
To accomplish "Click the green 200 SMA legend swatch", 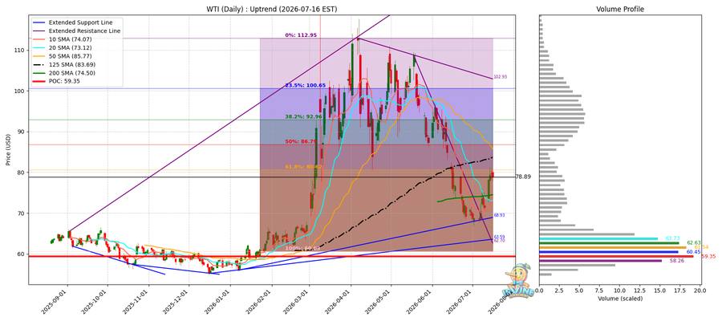I will (39, 73).
